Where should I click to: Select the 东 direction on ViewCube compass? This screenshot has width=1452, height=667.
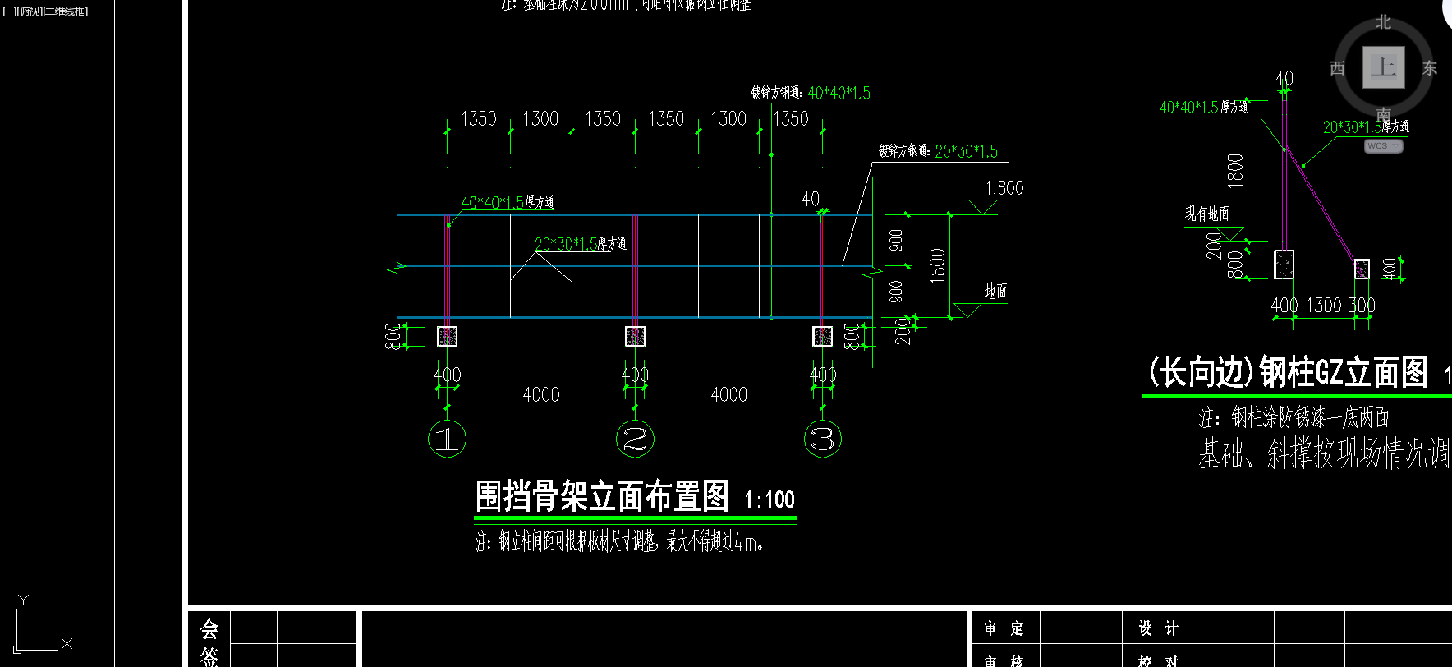(x=1430, y=68)
